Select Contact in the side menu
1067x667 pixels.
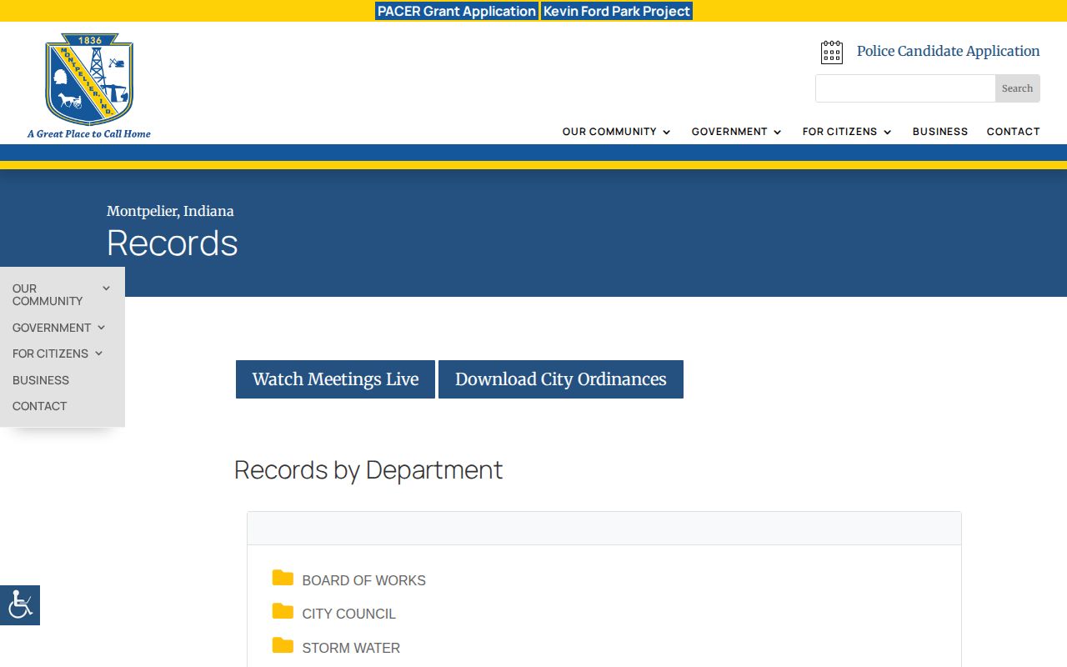(x=39, y=406)
